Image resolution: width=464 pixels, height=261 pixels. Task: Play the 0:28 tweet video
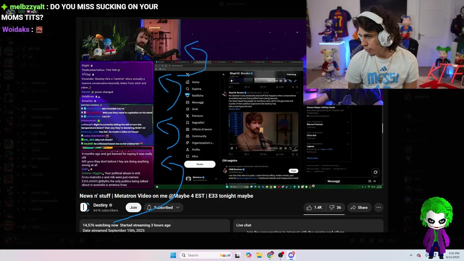coord(232,81)
